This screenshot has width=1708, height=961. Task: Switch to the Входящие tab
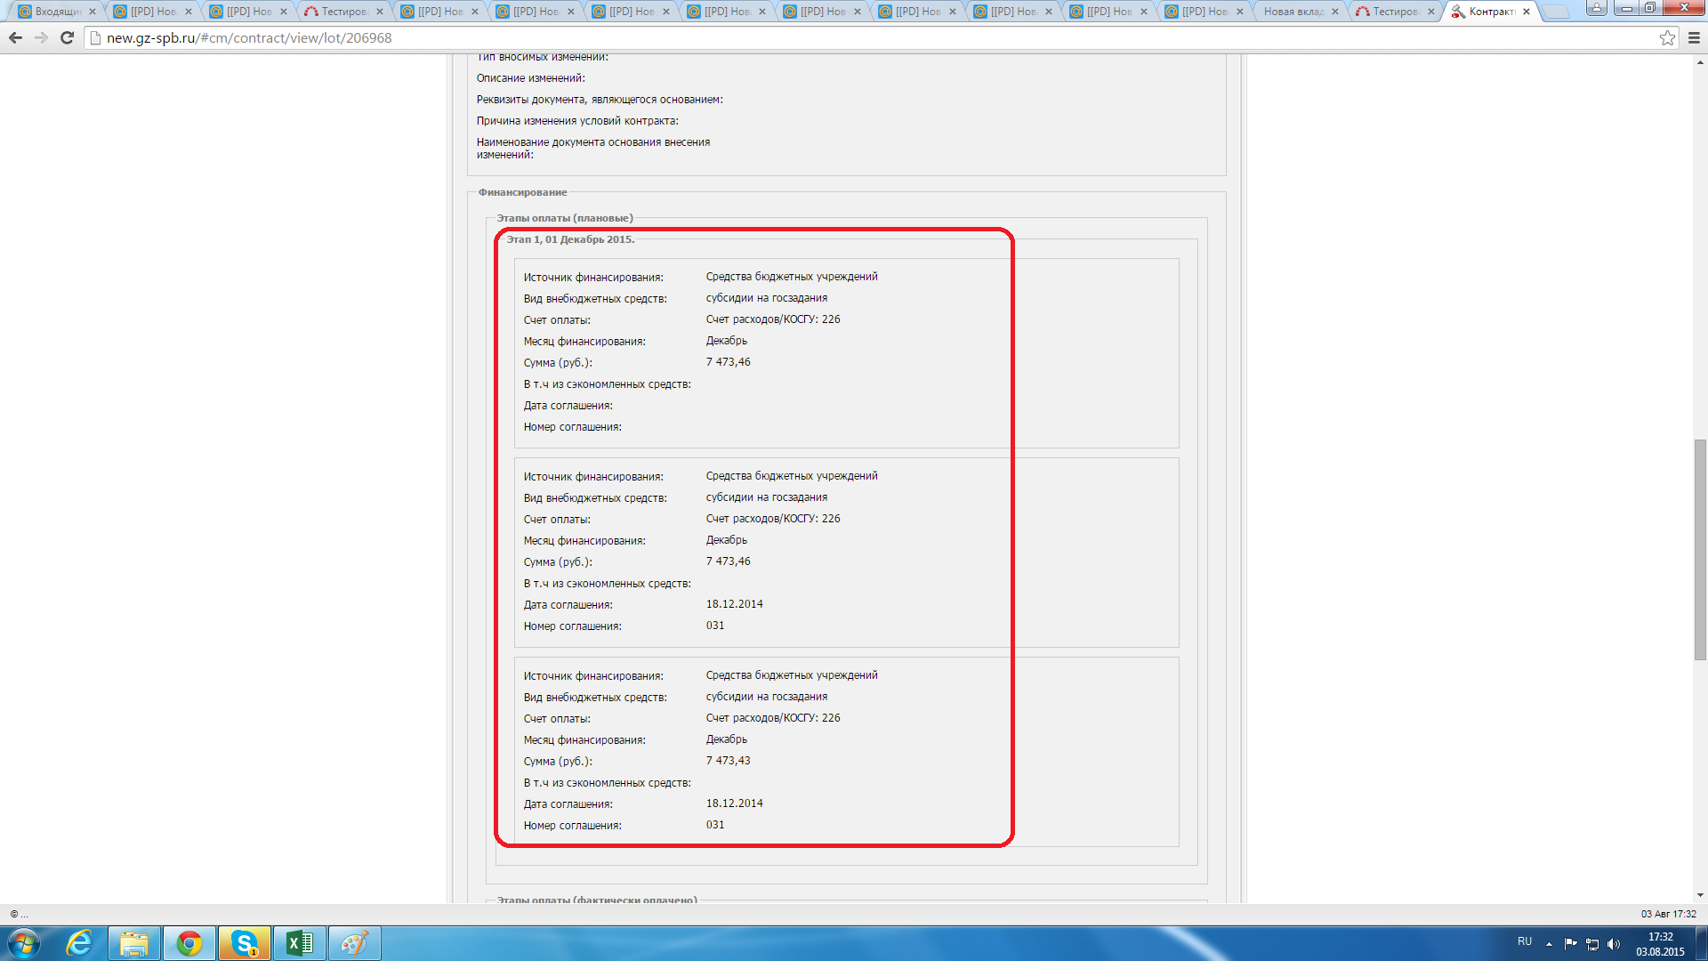coord(56,12)
